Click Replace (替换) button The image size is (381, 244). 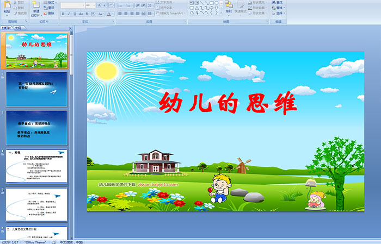(x=278, y=8)
